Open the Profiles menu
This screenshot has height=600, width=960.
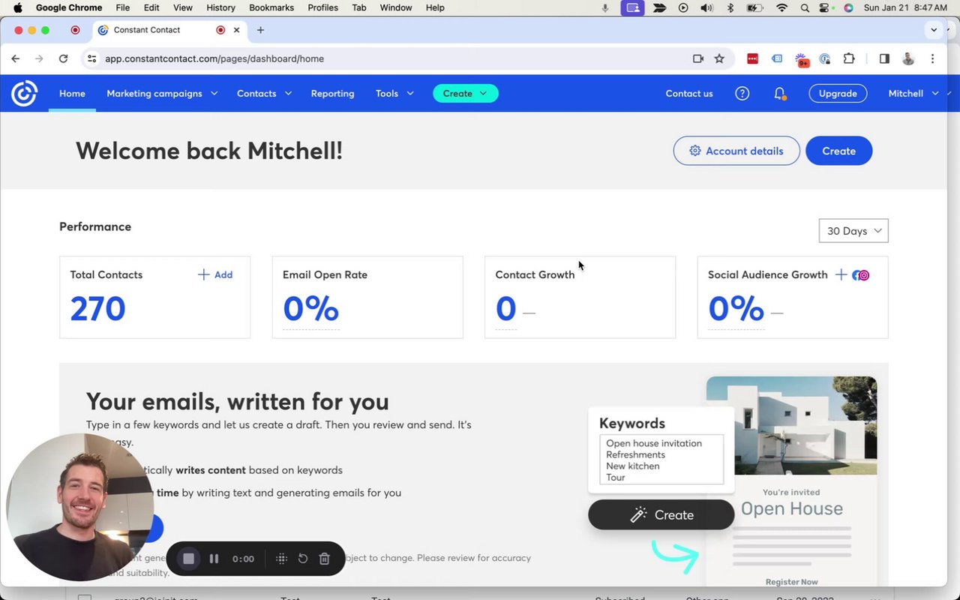[x=322, y=7]
